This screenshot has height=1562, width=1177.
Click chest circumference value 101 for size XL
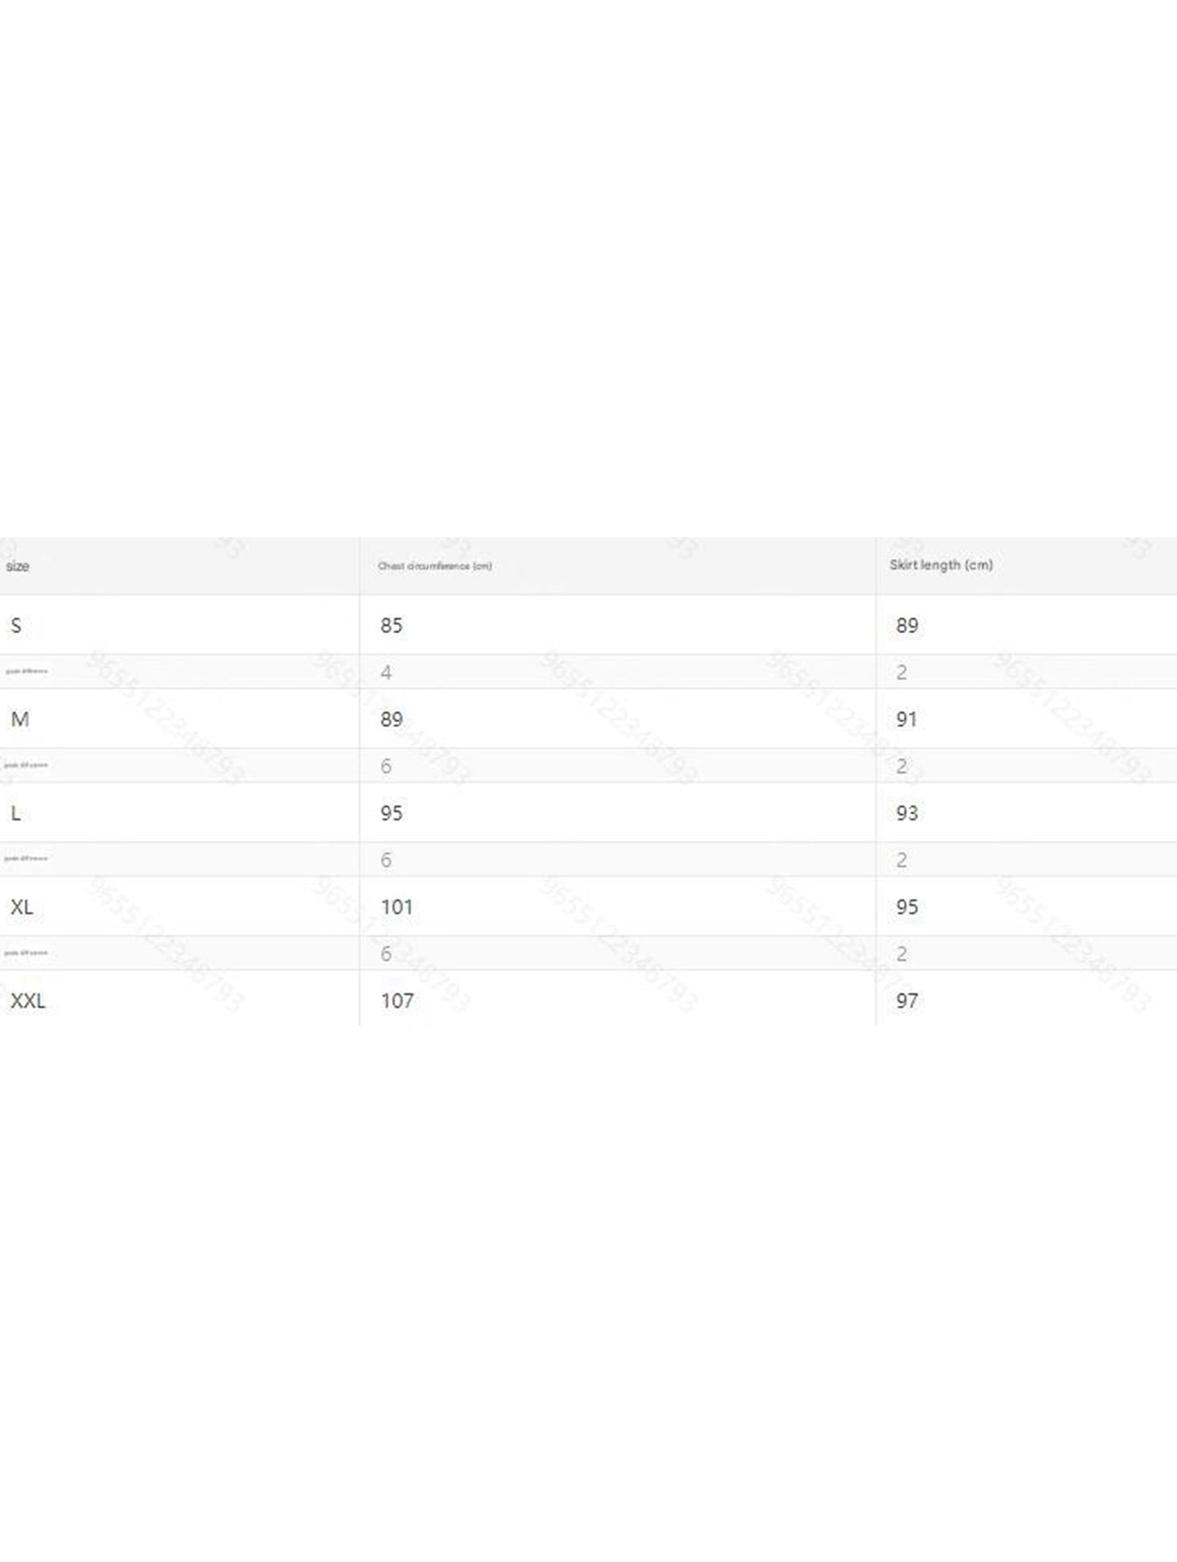pos(397,907)
